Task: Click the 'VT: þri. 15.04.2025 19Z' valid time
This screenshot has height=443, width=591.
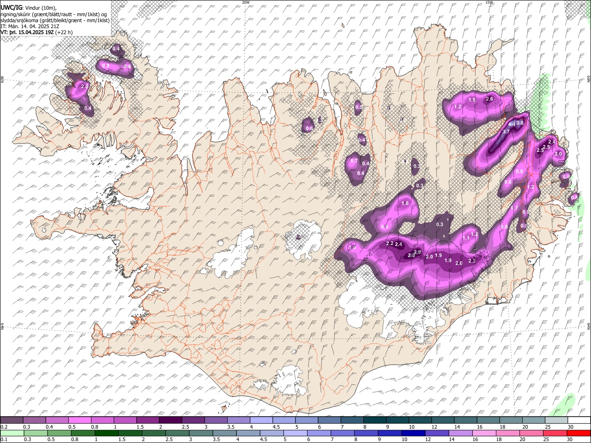Action: tap(27, 32)
